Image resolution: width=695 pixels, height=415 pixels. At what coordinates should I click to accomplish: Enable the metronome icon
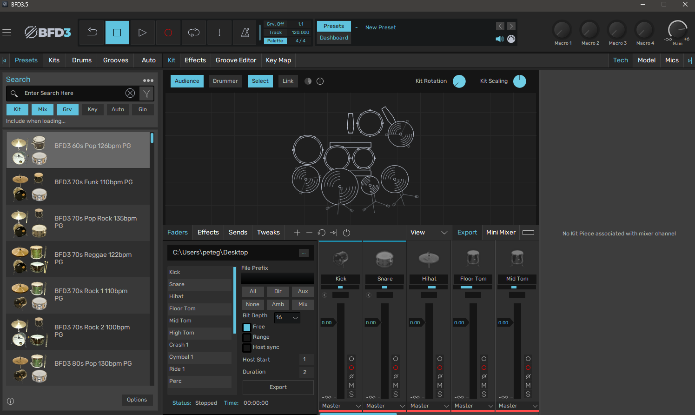[245, 33]
